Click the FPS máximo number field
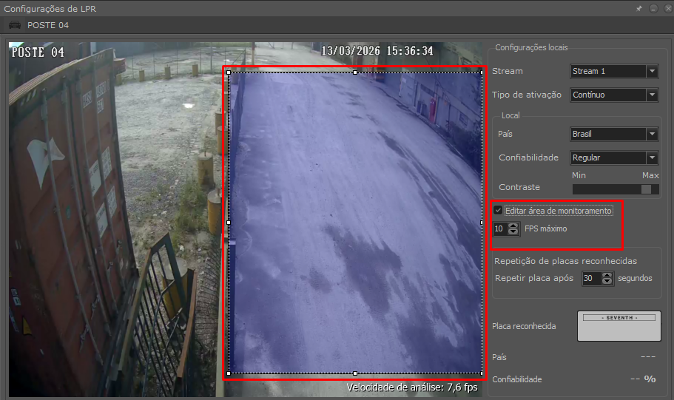Screen dimensions: 674x400 click(500, 229)
